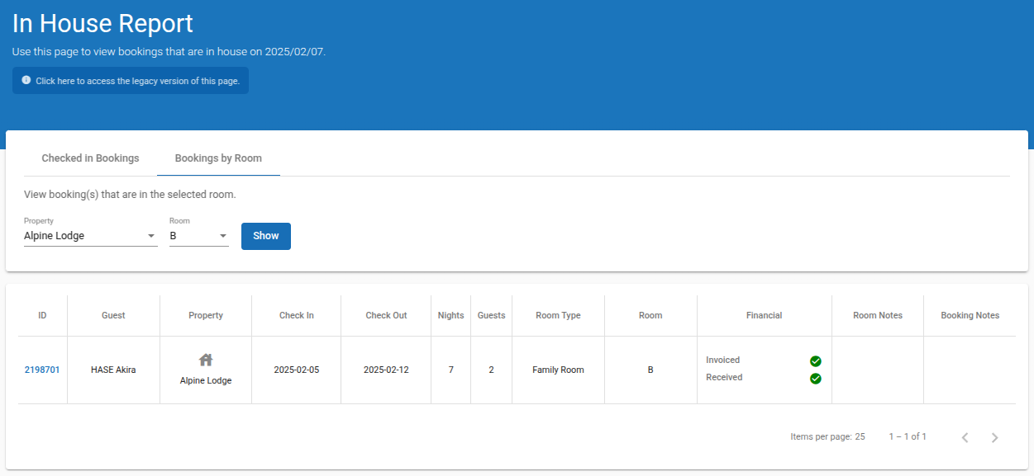Click the Check Out column header
1034x476 pixels.
click(x=386, y=315)
